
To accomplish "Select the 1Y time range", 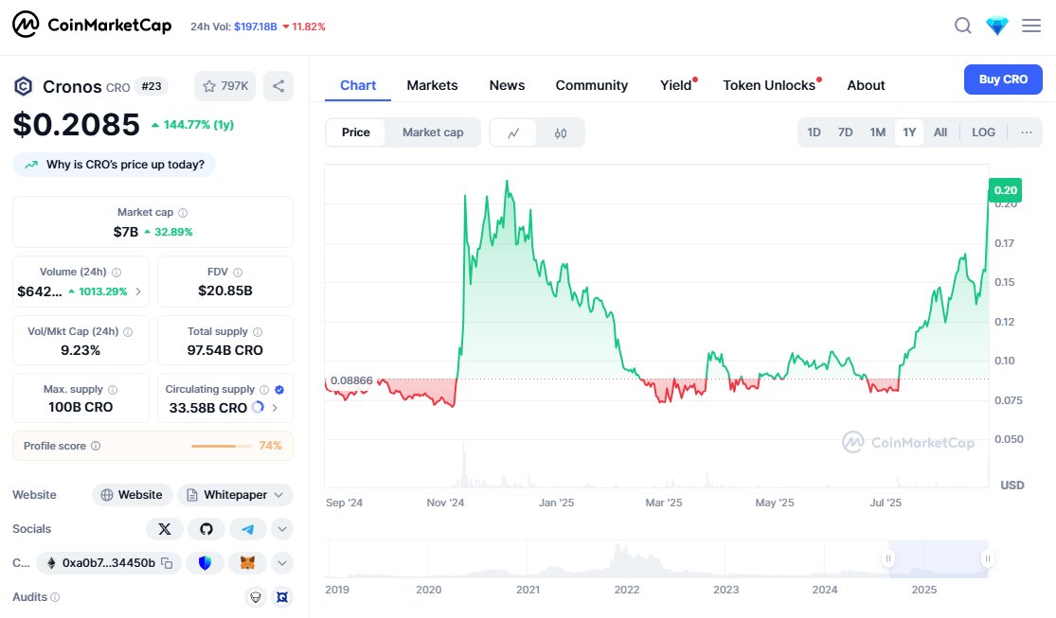I will pyautogui.click(x=909, y=132).
